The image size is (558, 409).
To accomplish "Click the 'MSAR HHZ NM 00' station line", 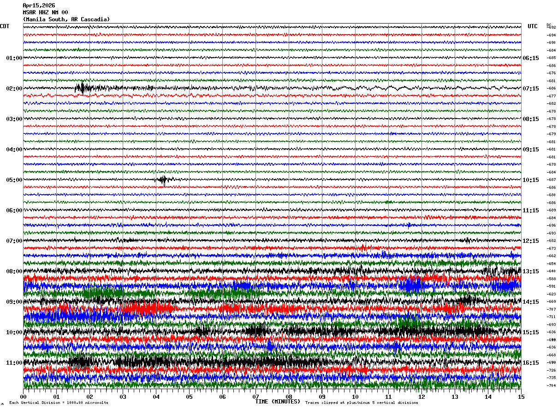I will pyautogui.click(x=45, y=12).
